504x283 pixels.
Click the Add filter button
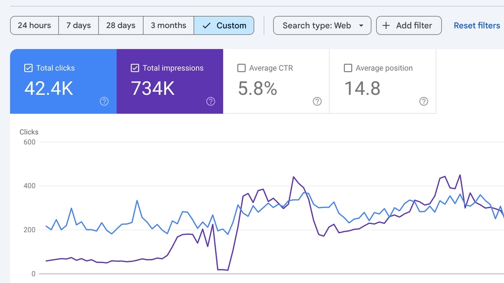[409, 25]
